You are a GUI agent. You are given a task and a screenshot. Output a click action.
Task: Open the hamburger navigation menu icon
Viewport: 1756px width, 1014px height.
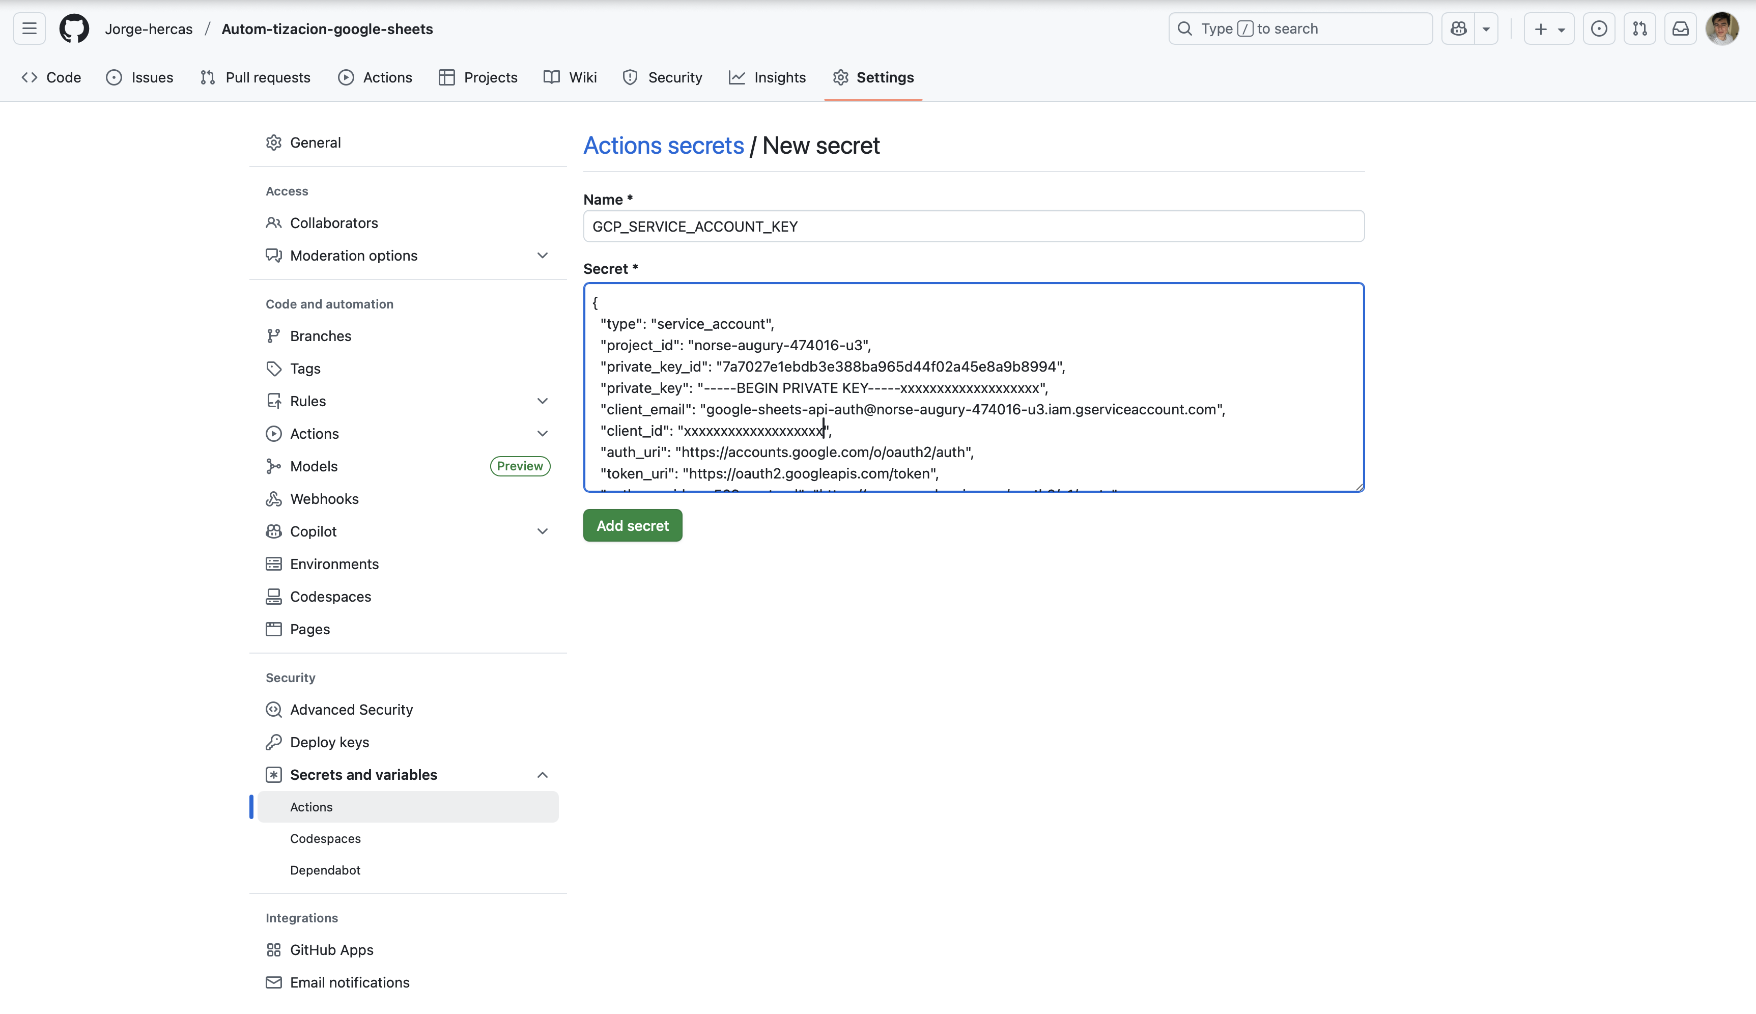[x=29, y=29]
